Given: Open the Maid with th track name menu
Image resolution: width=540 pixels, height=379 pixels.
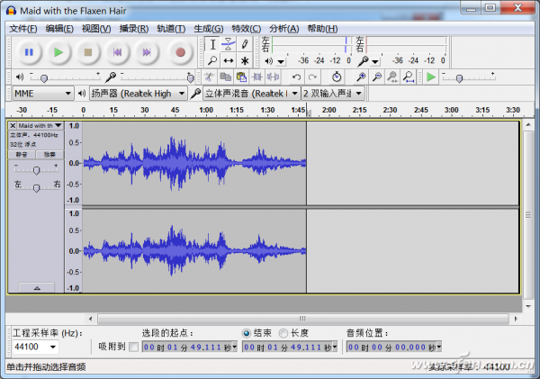Looking at the screenshot, I should (40, 125).
